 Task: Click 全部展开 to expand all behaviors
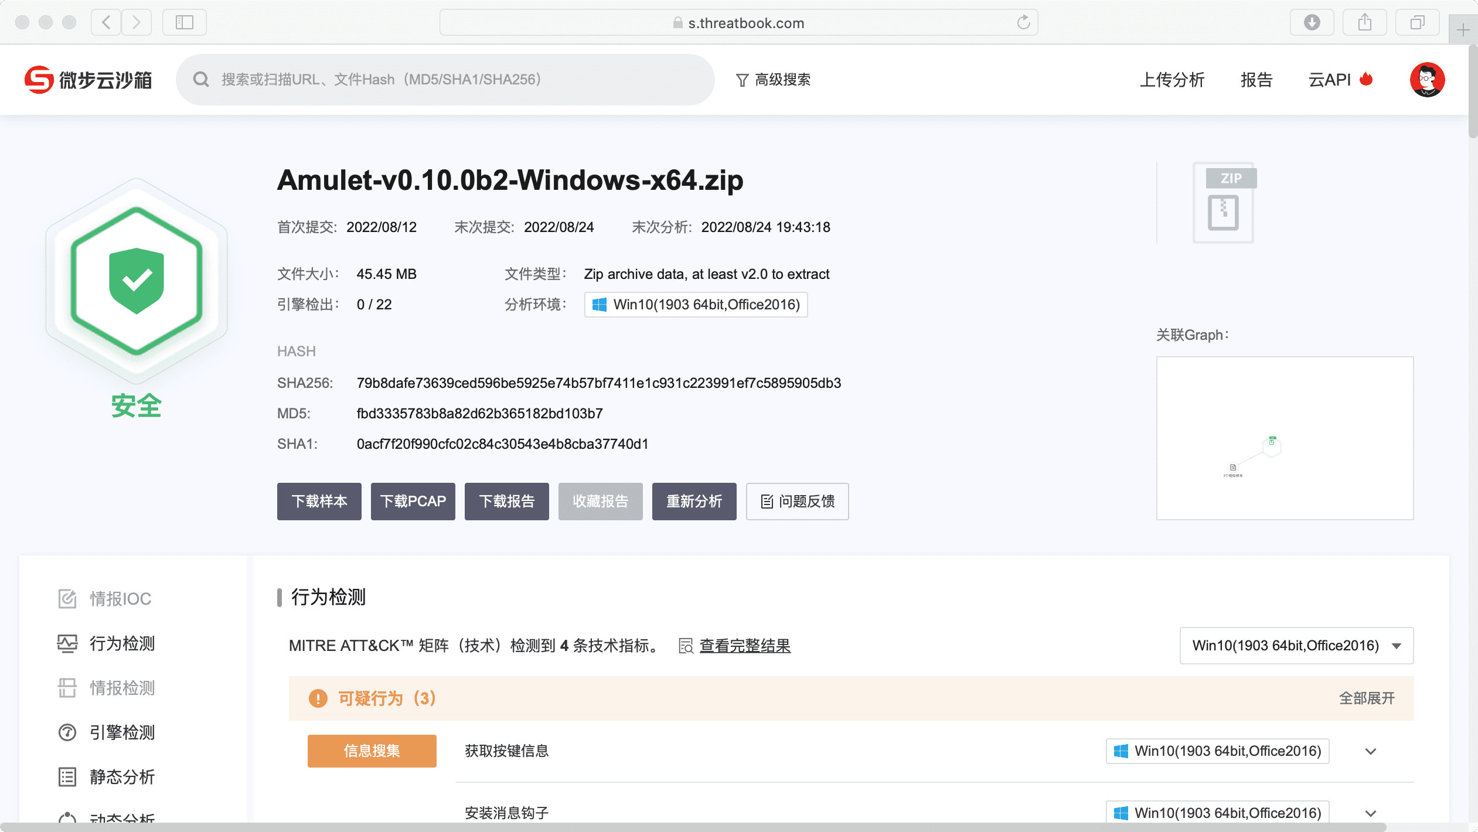pyautogui.click(x=1367, y=698)
